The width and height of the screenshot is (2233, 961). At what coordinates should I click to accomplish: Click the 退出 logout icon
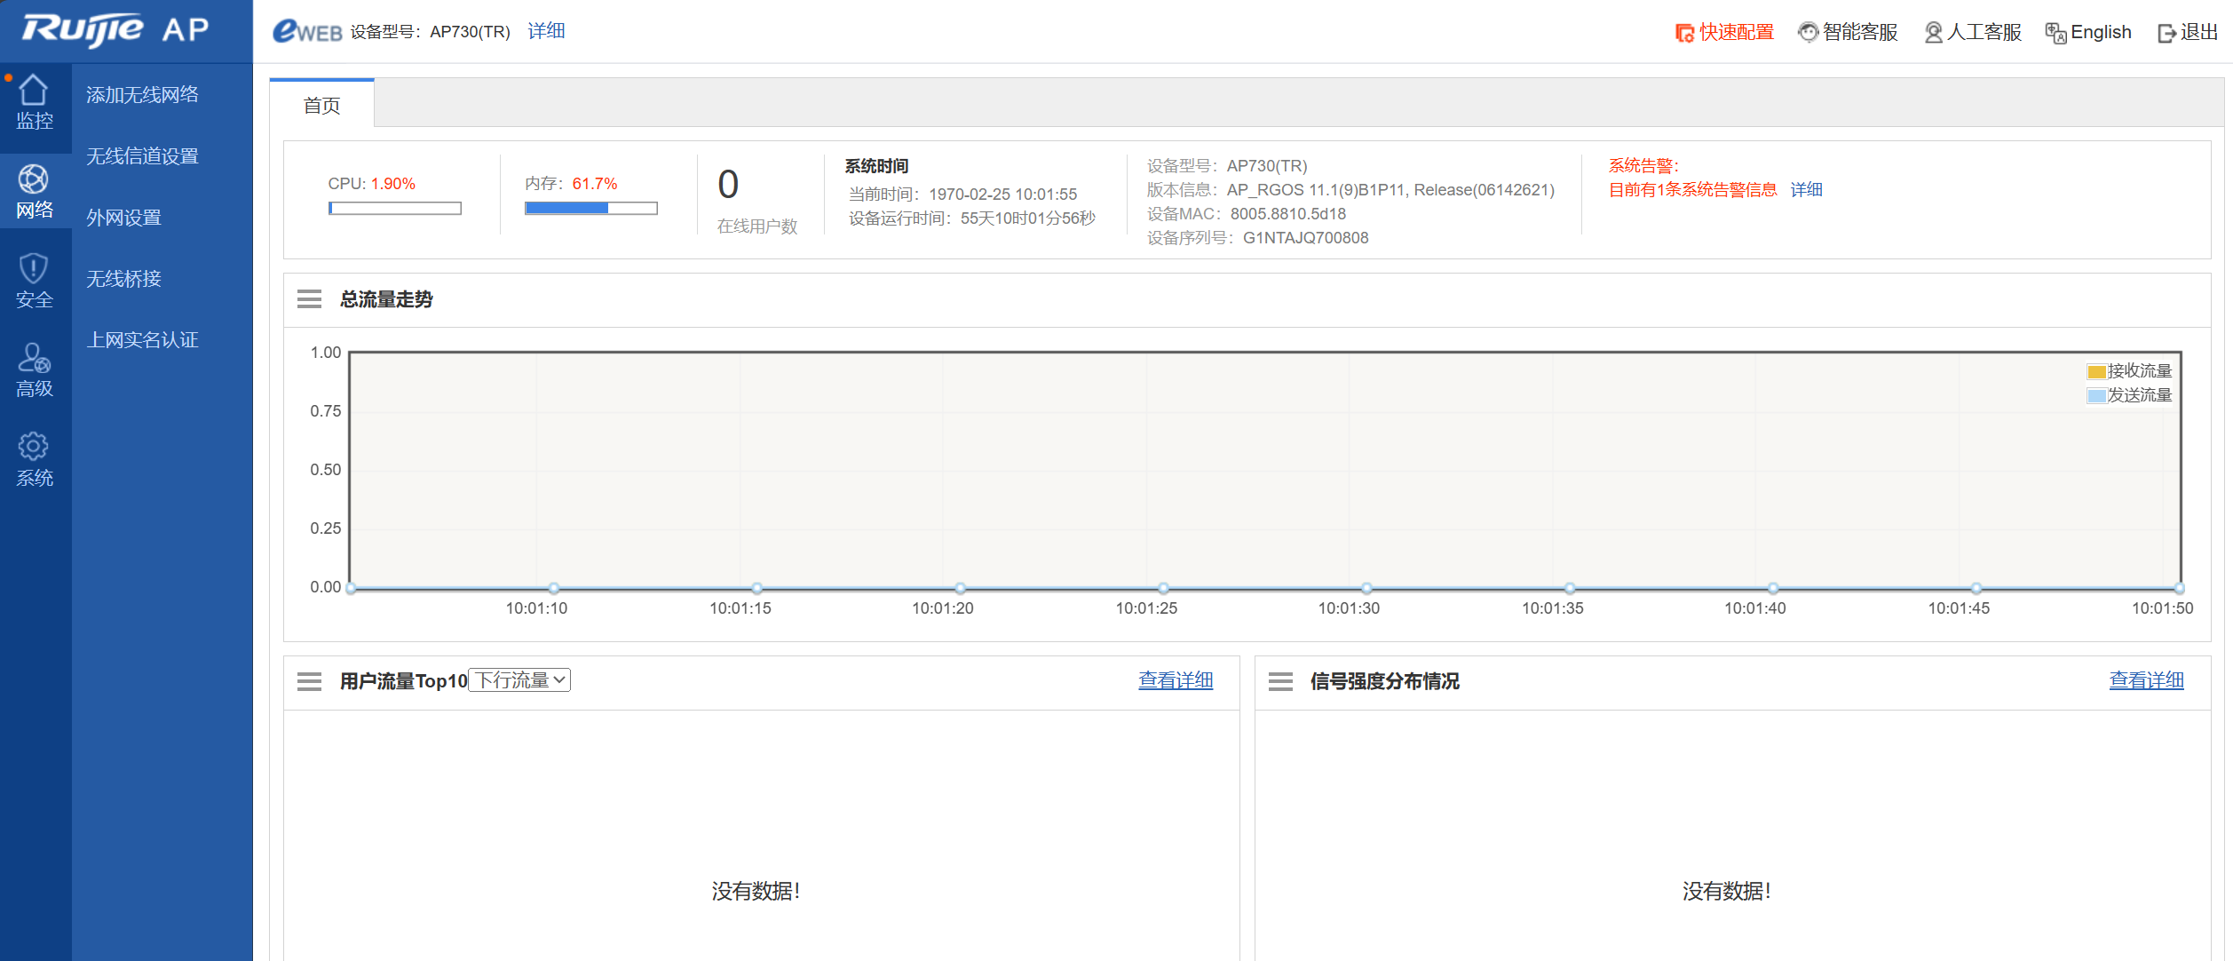pyautogui.click(x=2166, y=33)
